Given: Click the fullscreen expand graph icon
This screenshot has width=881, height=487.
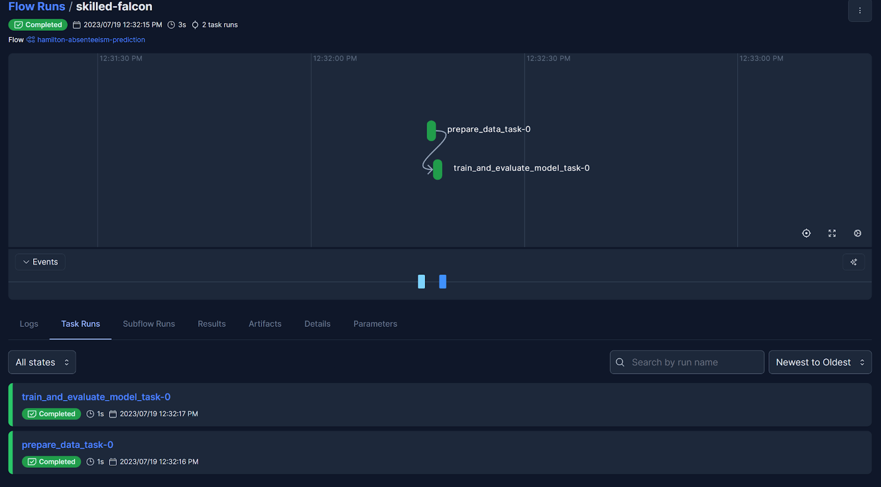Looking at the screenshot, I should pyautogui.click(x=832, y=233).
